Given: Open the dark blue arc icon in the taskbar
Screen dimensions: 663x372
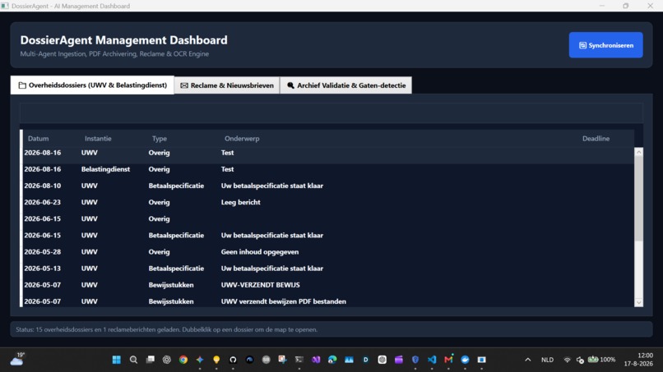Looking at the screenshot, I should pos(249,360).
